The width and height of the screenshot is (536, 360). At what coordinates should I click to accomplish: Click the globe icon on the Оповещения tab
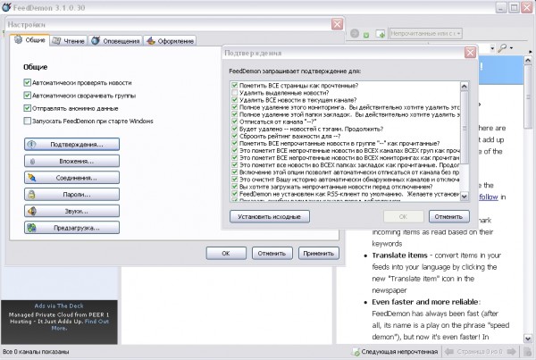pyautogui.click(x=96, y=41)
